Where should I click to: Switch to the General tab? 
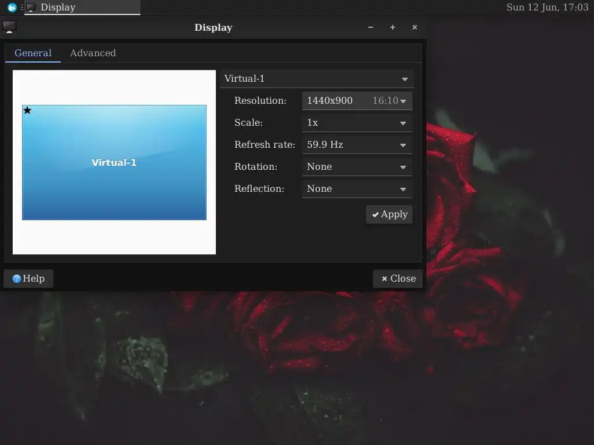pyautogui.click(x=33, y=53)
